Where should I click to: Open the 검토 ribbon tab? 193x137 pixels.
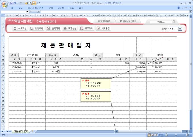72,8
